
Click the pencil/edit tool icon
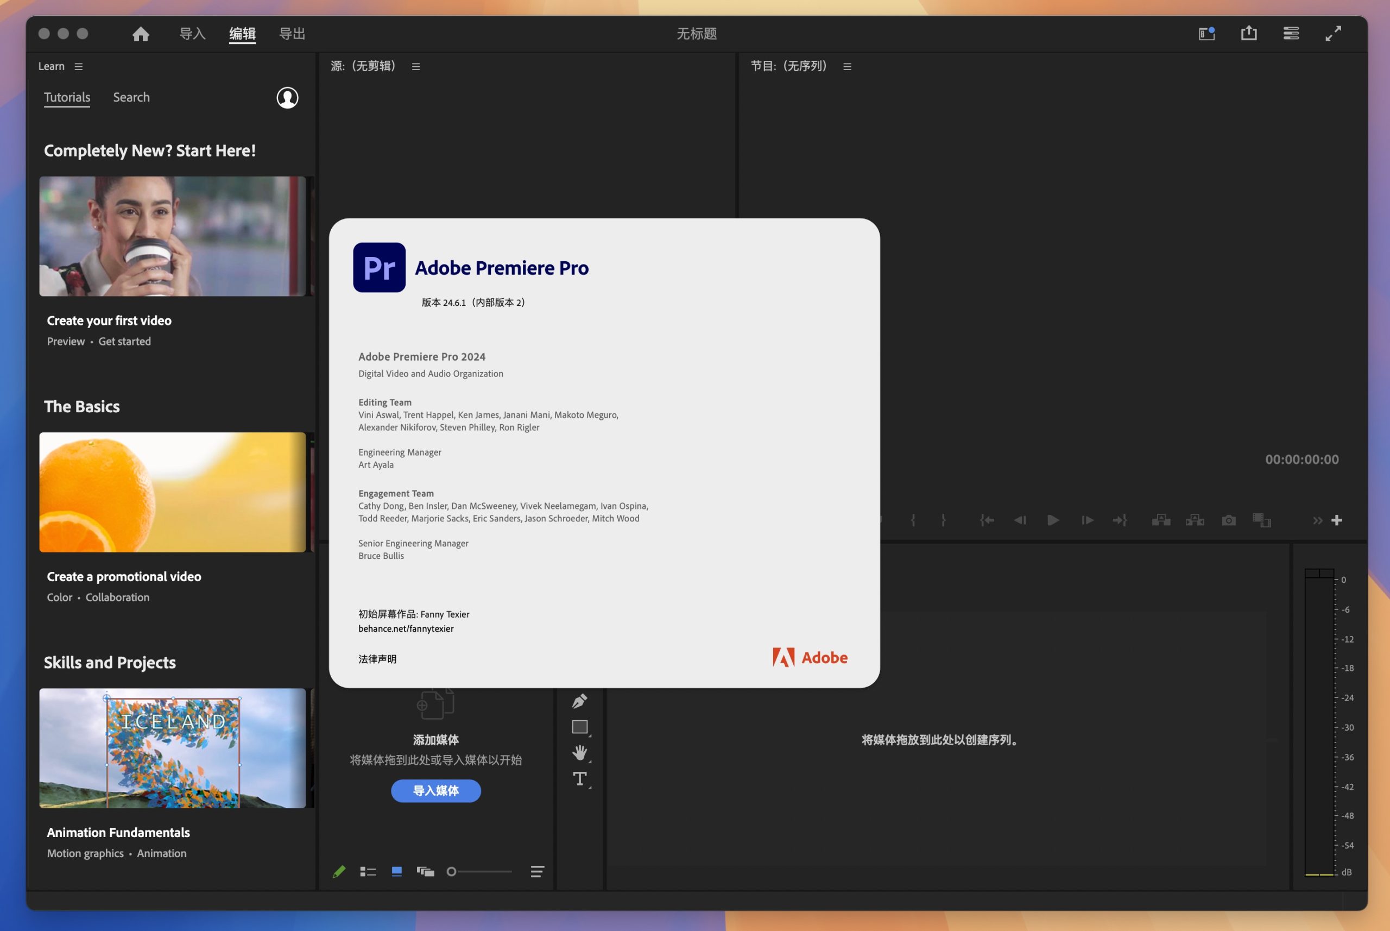337,871
